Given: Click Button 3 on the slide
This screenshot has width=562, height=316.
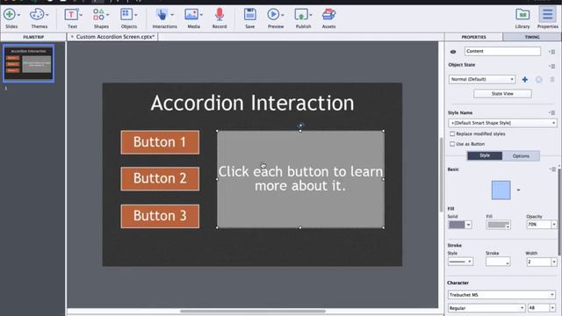Looking at the screenshot, I should point(160,216).
